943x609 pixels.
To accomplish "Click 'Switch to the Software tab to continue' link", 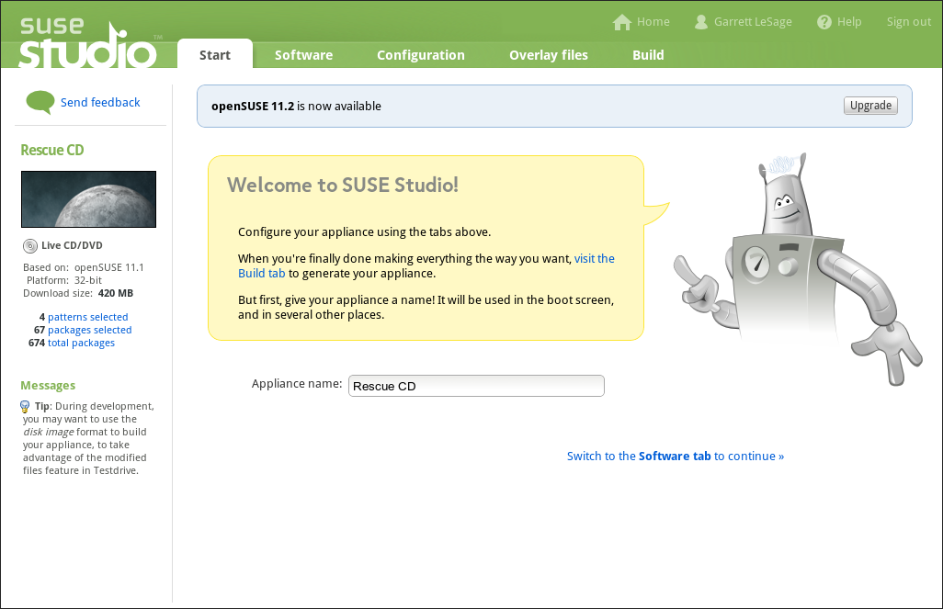I will (x=676, y=457).
